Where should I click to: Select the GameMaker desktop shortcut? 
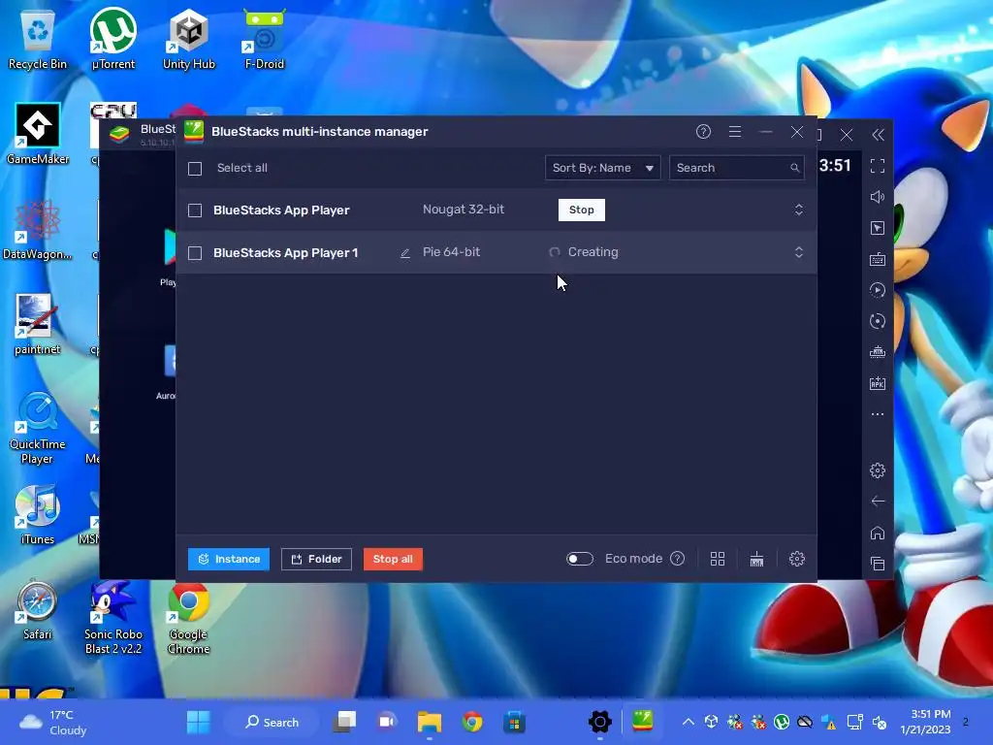(38, 134)
